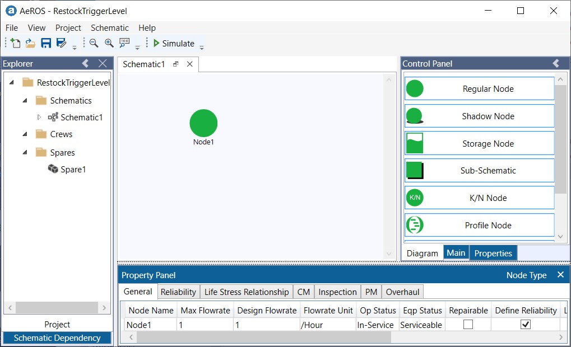The height and width of the screenshot is (347, 571).
Task: Collapse the Explorer panel with its chevron
Action: click(85, 63)
